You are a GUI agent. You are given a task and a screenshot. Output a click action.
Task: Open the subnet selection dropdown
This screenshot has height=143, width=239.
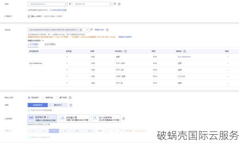pyautogui.click(x=92, y=4)
